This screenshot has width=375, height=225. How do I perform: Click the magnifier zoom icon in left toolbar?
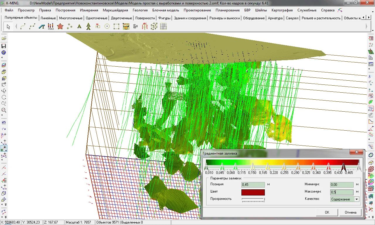(4, 110)
